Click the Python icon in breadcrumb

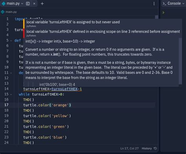[2, 12]
